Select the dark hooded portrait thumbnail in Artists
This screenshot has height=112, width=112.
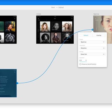click(x=67, y=38)
